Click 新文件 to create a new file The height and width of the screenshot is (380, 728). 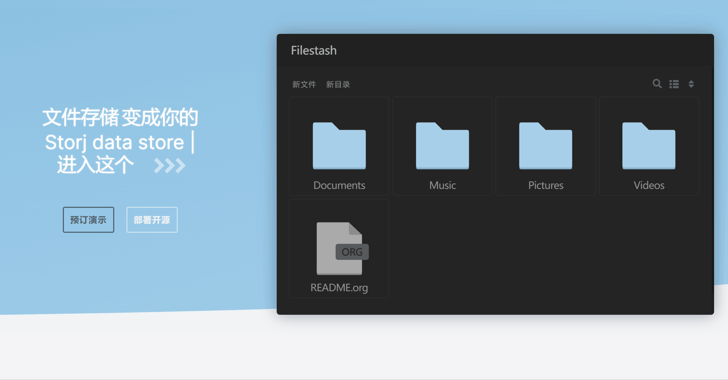coord(304,84)
